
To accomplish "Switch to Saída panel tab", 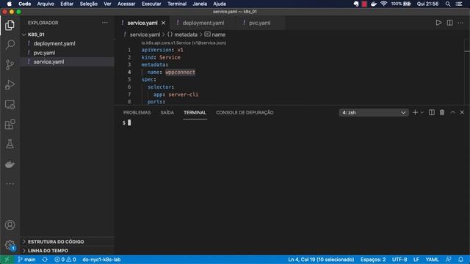I will click(167, 112).
